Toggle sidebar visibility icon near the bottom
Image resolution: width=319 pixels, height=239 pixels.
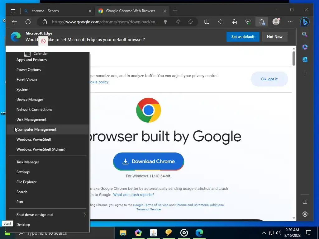(305, 202)
